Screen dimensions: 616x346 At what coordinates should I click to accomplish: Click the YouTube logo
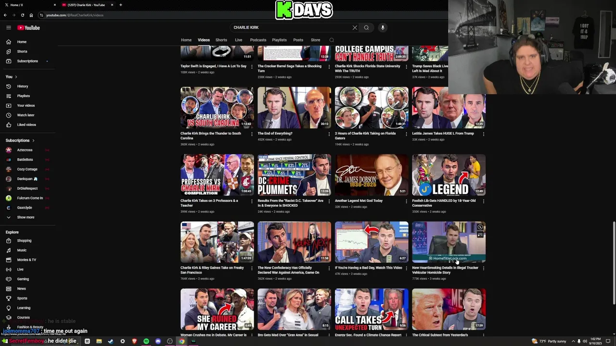click(28, 27)
